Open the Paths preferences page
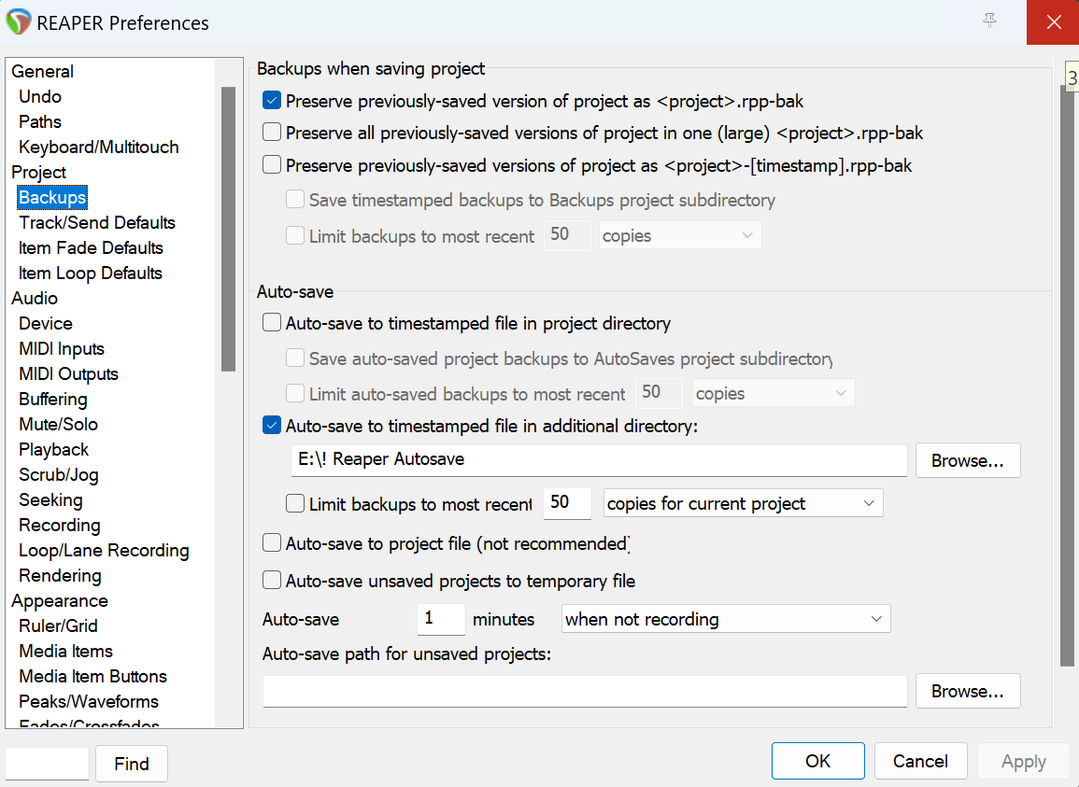The width and height of the screenshot is (1079, 787). [x=40, y=121]
